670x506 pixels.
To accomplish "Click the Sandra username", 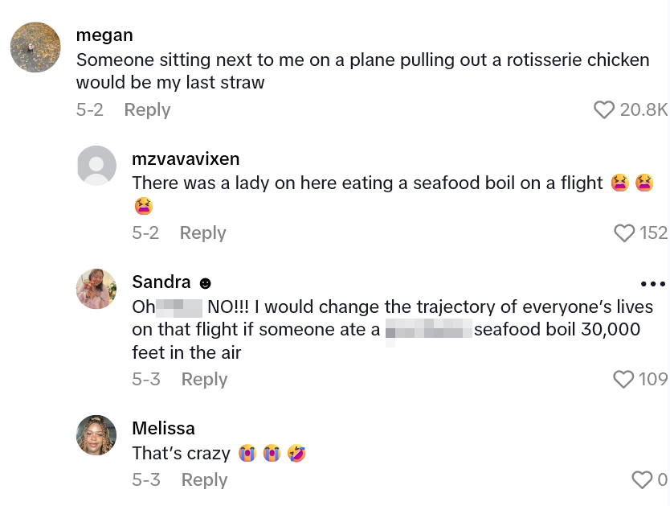I will pyautogui.click(x=161, y=282).
